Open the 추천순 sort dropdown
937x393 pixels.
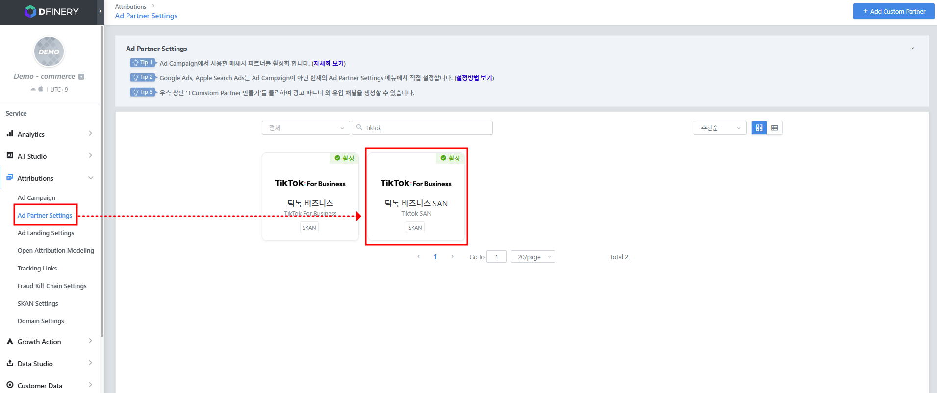coord(720,127)
